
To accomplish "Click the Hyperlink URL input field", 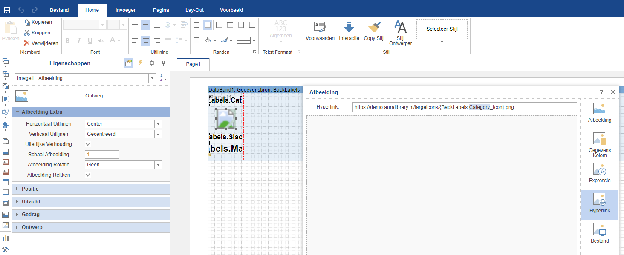I will pos(464,107).
